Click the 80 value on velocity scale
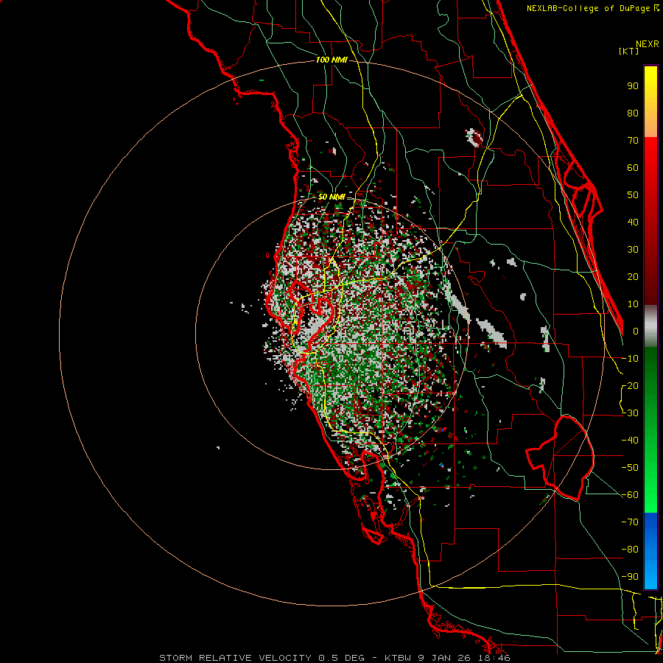This screenshot has height=663, width=663. pyautogui.click(x=633, y=113)
